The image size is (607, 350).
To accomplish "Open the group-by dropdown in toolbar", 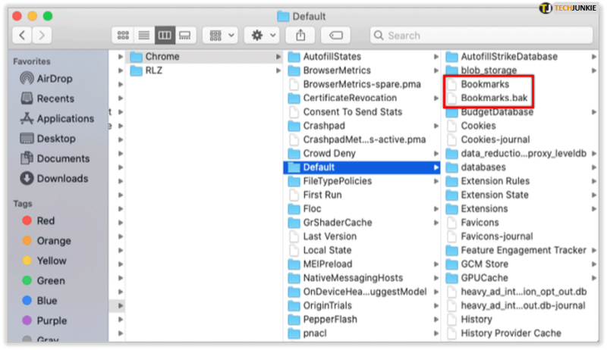I will (x=221, y=36).
